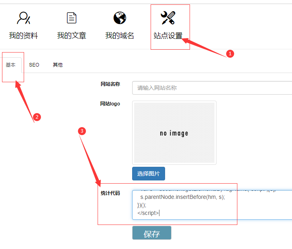Click the 网站名称 field label
The height and width of the screenshot is (249, 292).
pos(110,84)
